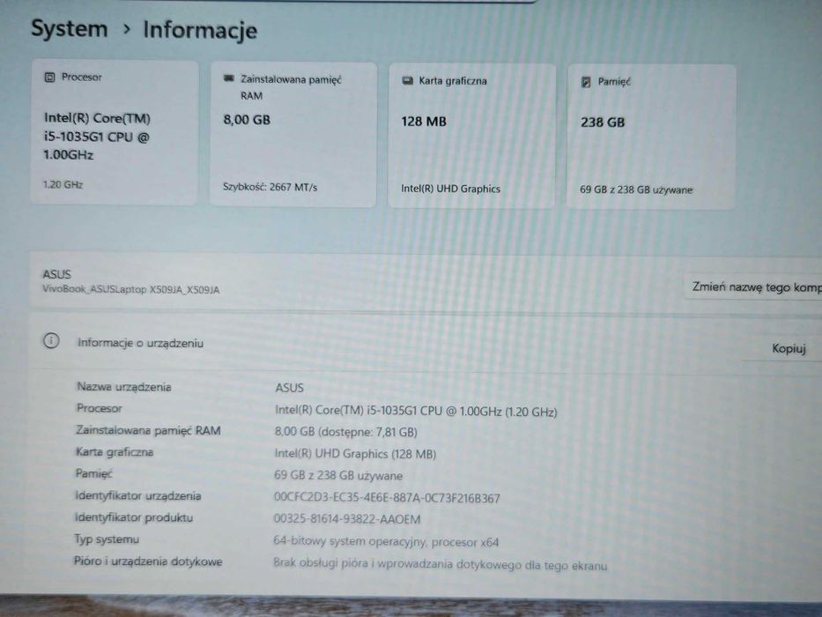The width and height of the screenshot is (822, 617).
Task: Click the Procesor row label
Action: point(99,408)
